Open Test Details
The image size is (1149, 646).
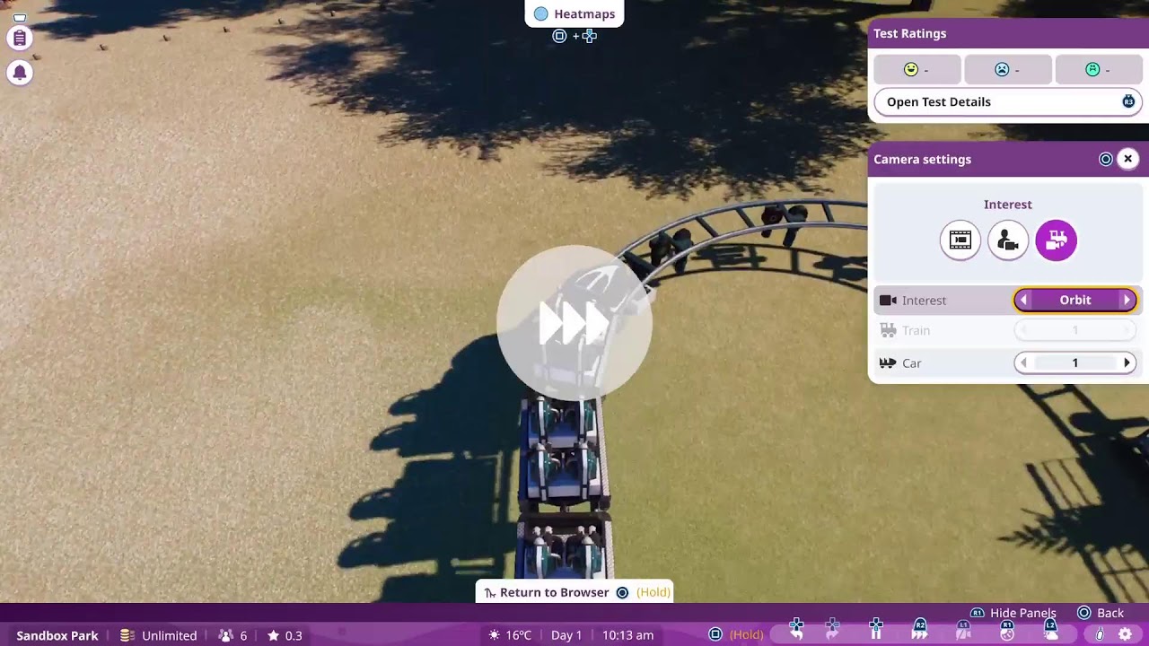point(1007,101)
